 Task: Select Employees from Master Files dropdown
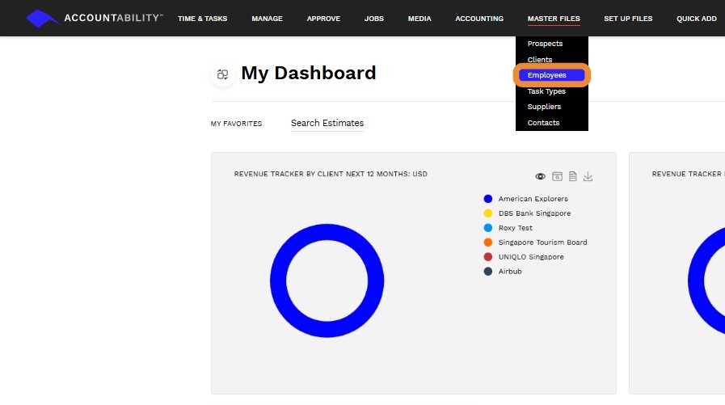(551, 75)
